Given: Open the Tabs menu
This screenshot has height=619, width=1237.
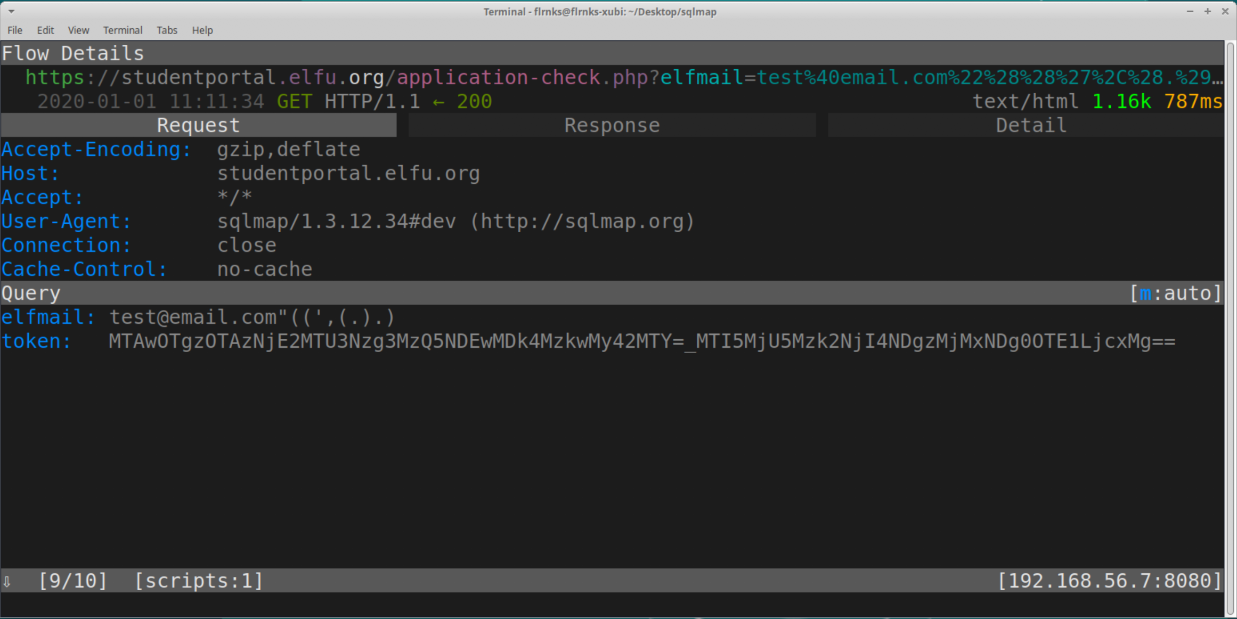Looking at the screenshot, I should coord(167,30).
